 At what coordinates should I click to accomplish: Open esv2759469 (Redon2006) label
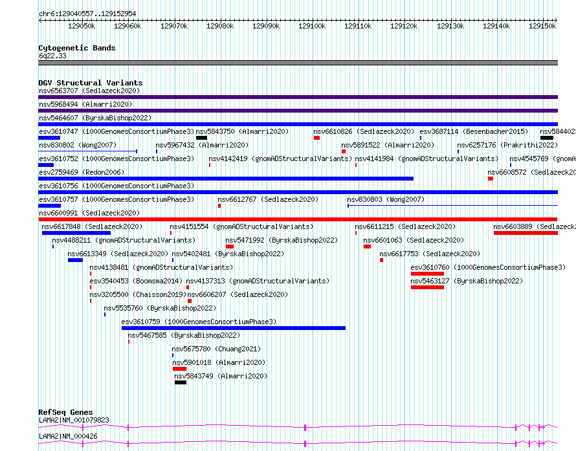click(82, 172)
